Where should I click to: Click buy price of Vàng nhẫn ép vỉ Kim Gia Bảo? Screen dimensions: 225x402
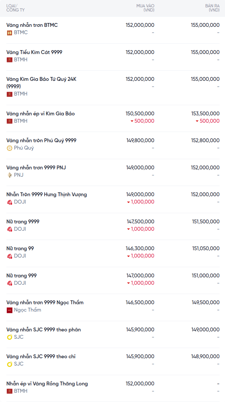140,114
